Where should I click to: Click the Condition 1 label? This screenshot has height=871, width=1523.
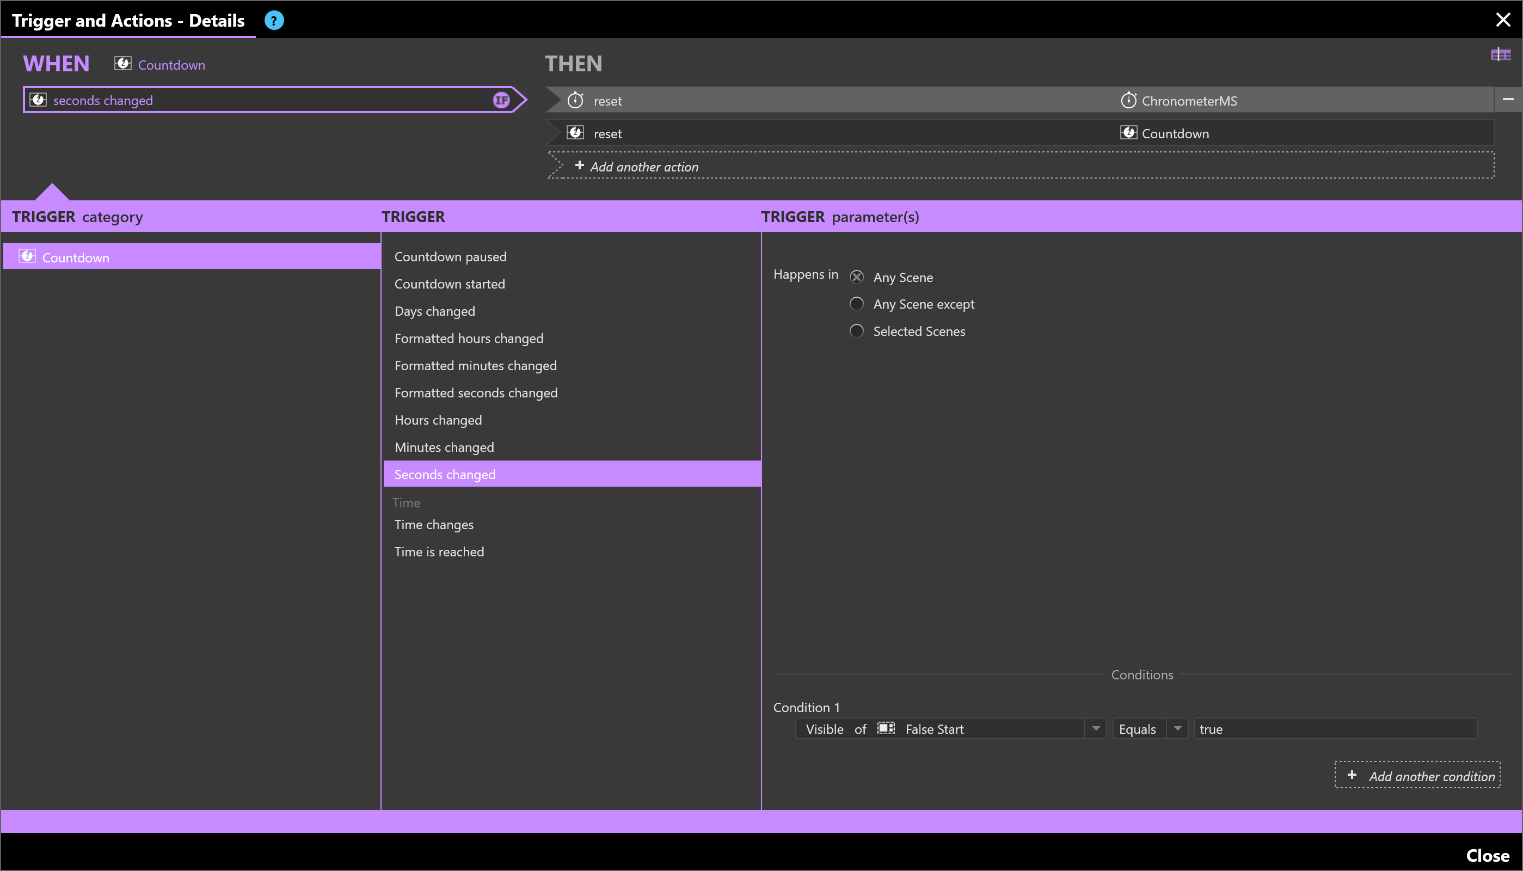click(806, 707)
